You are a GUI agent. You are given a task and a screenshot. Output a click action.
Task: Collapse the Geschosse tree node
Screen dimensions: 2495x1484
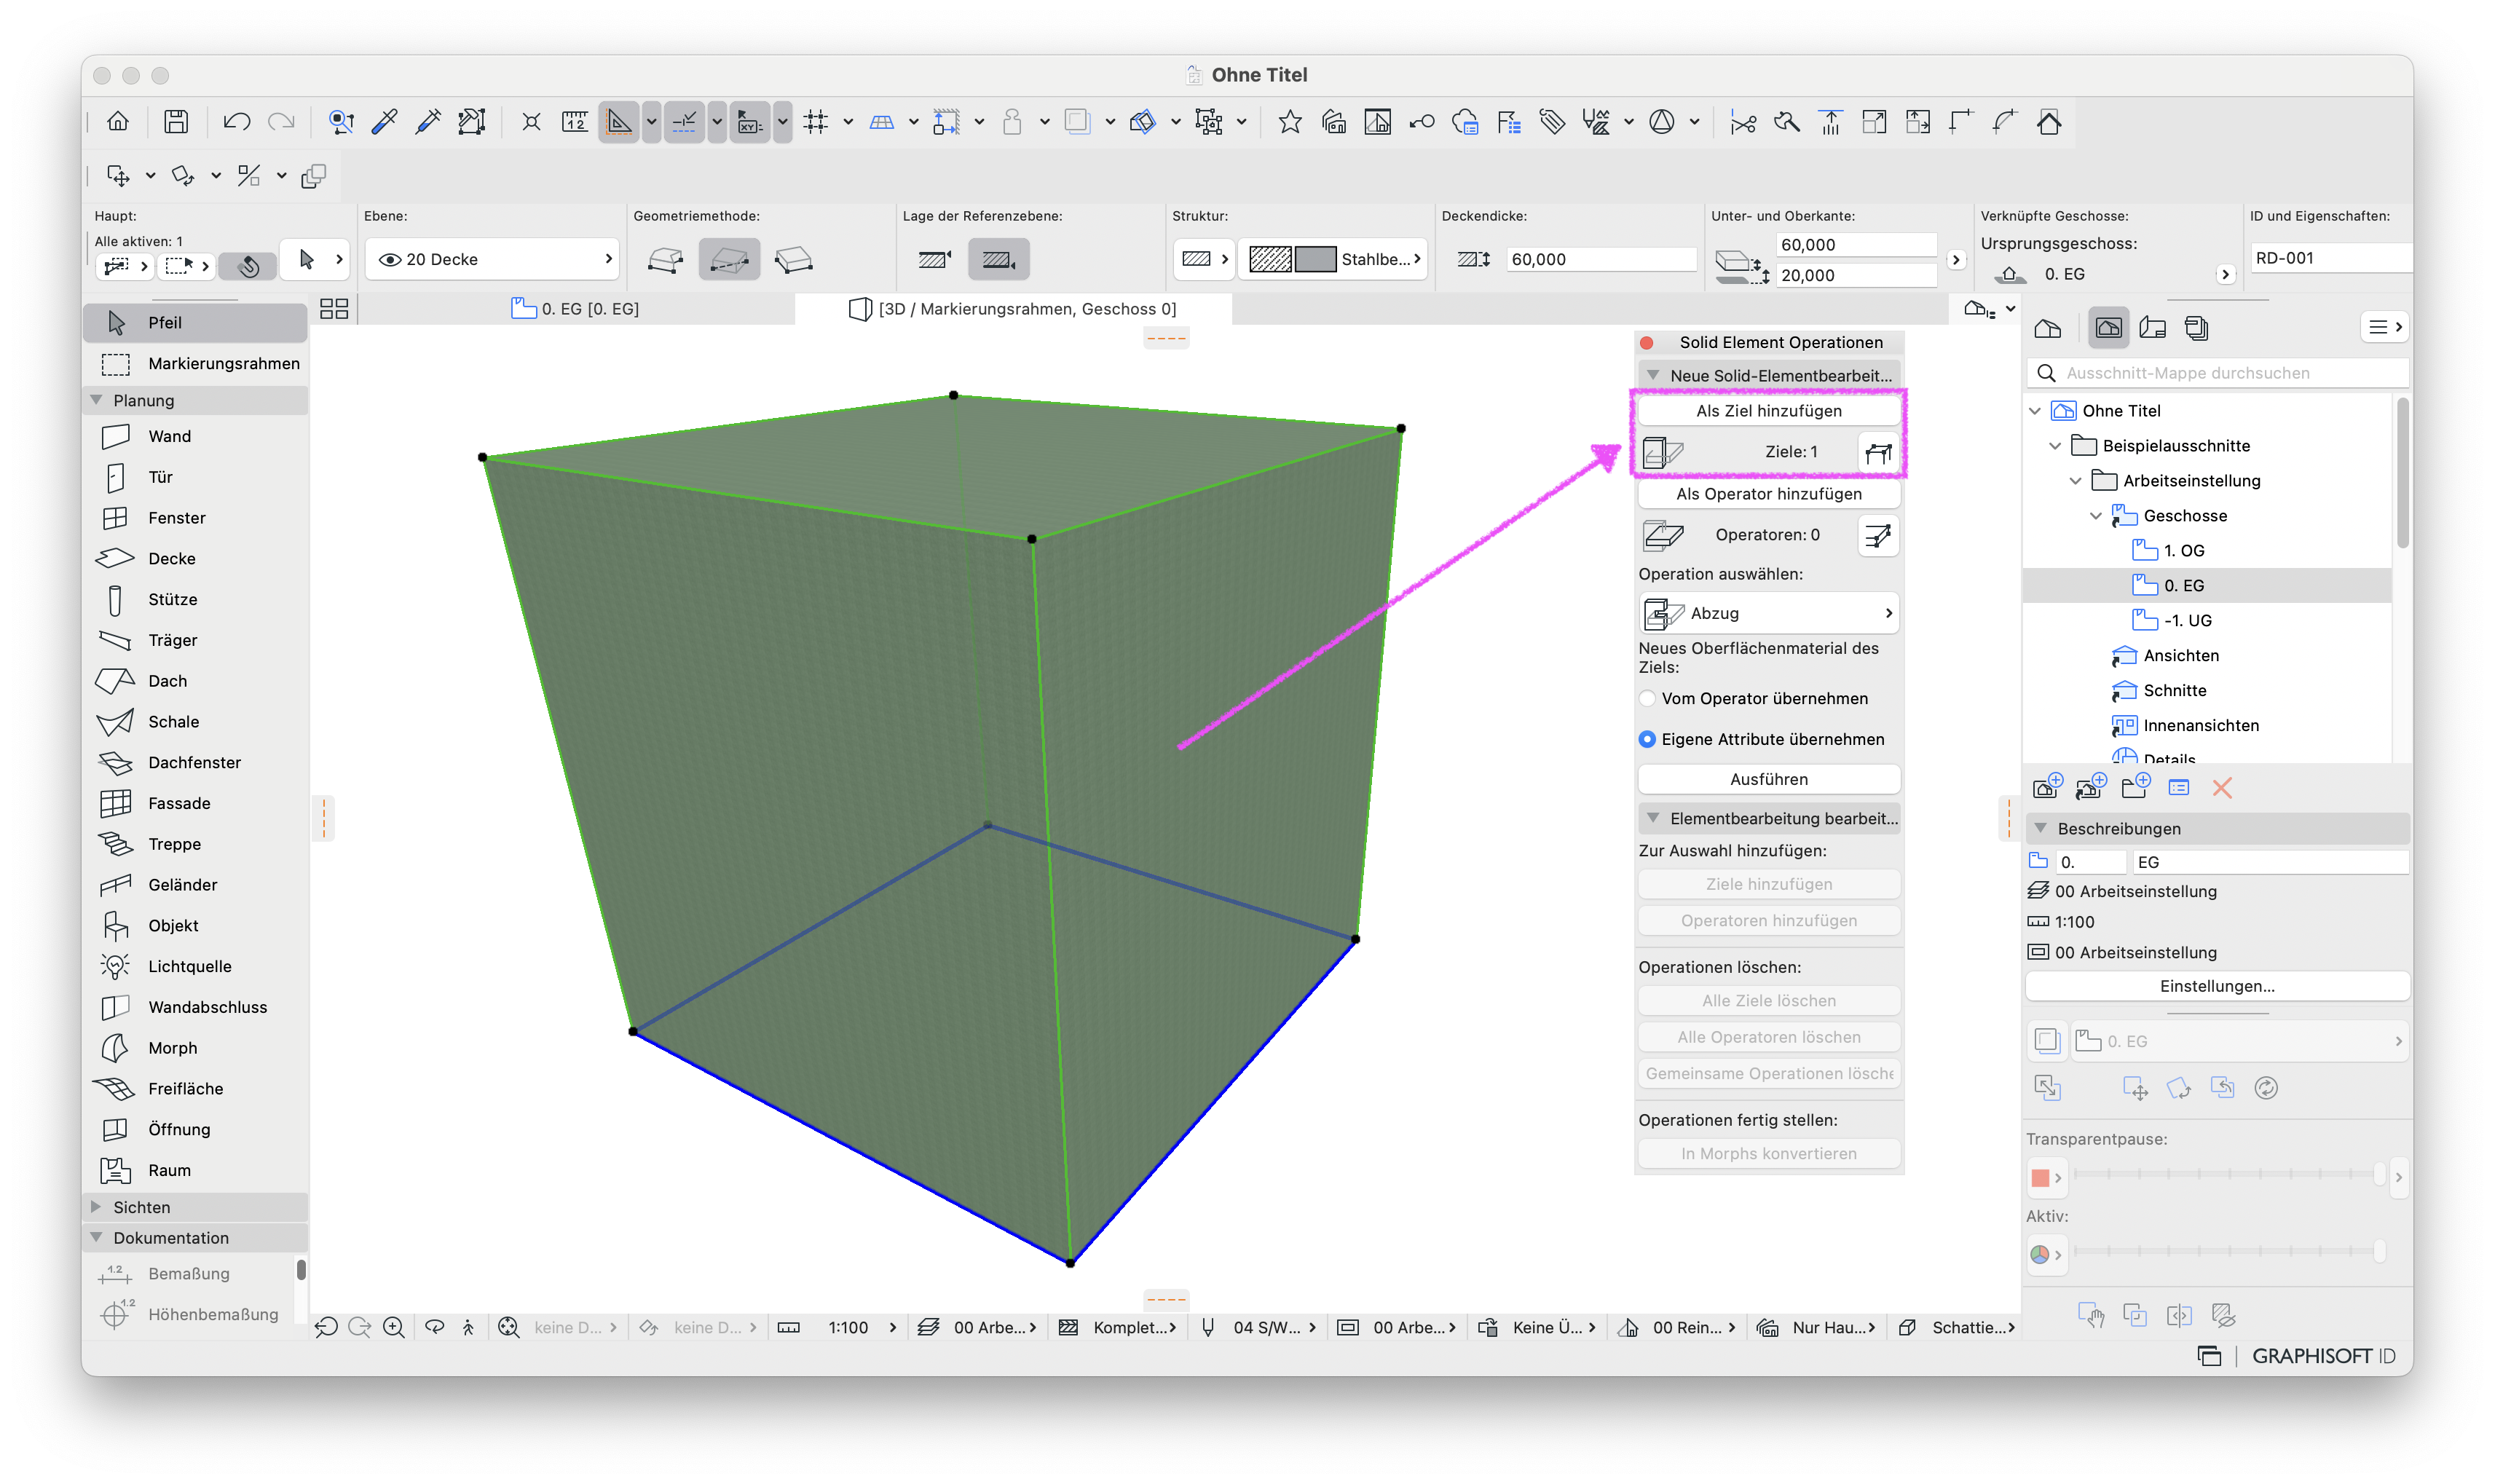[2096, 516]
